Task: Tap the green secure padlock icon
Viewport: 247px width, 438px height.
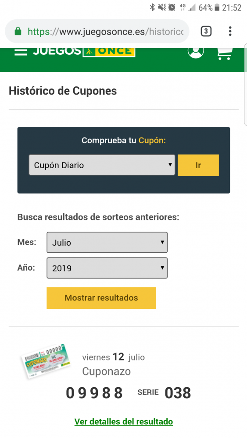Action: [x=18, y=31]
